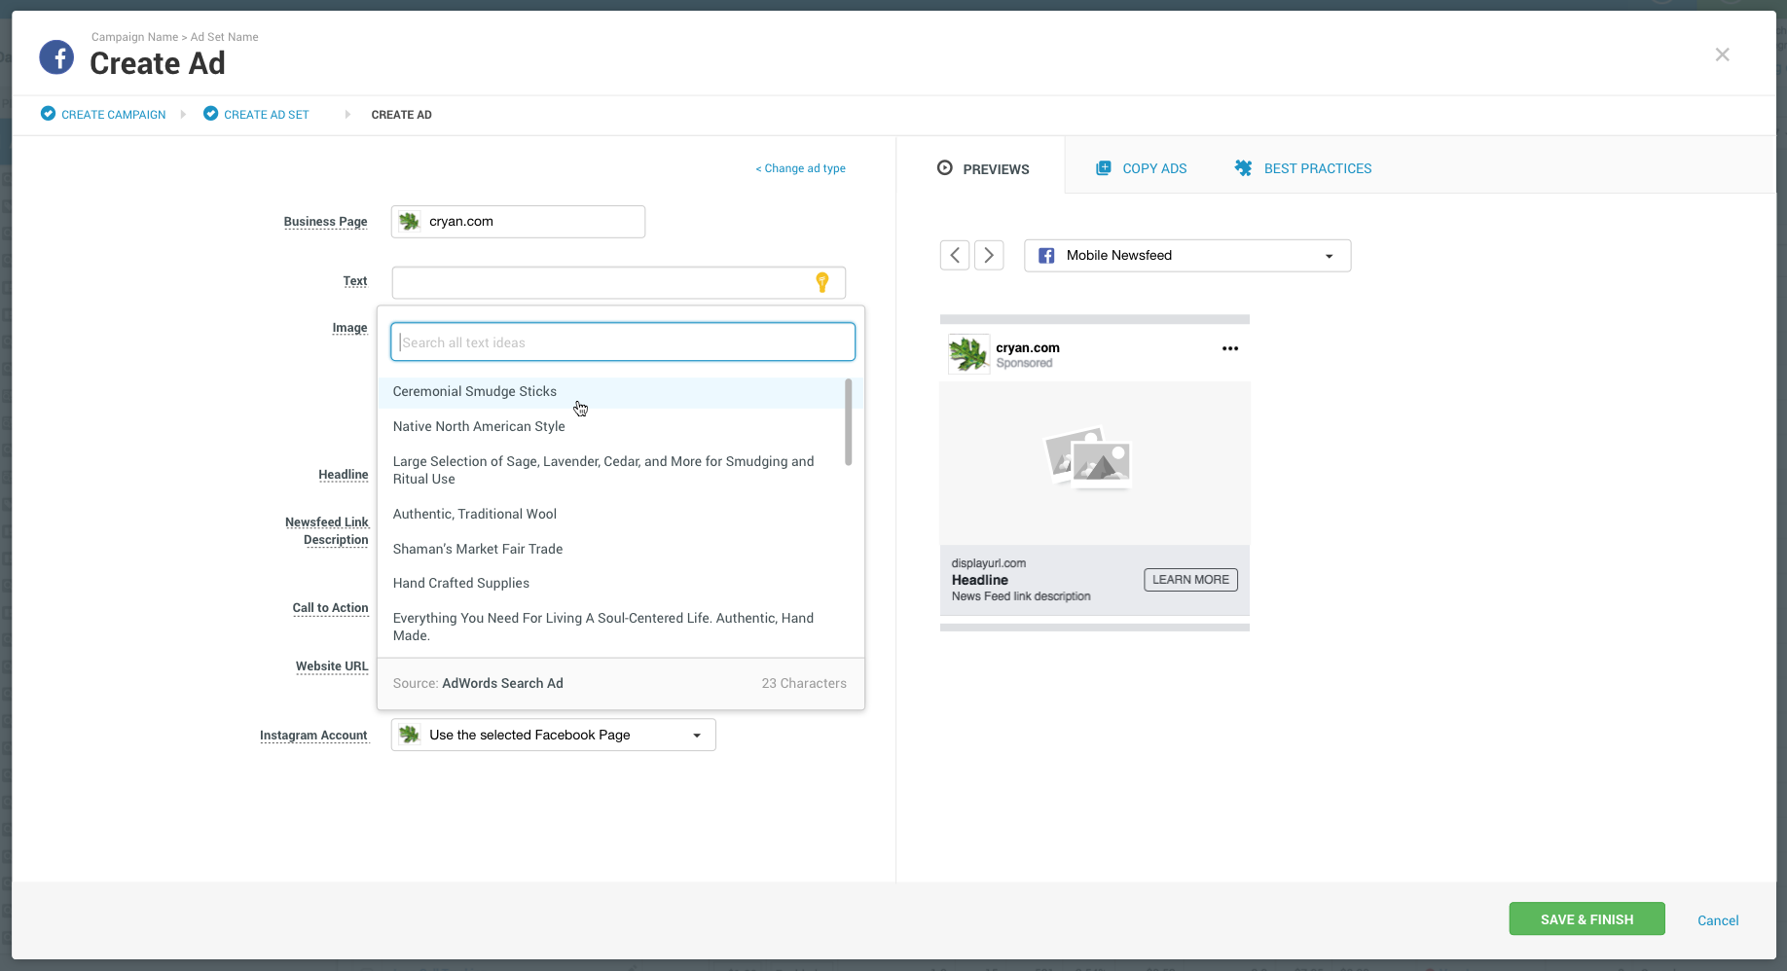Click the text ideas list scrollbar

pyautogui.click(x=849, y=422)
